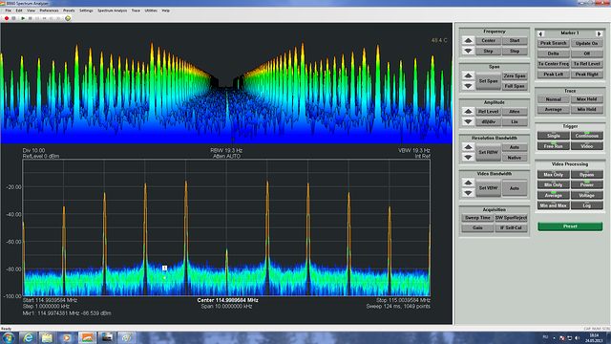Open the Presets menu

(x=69, y=11)
